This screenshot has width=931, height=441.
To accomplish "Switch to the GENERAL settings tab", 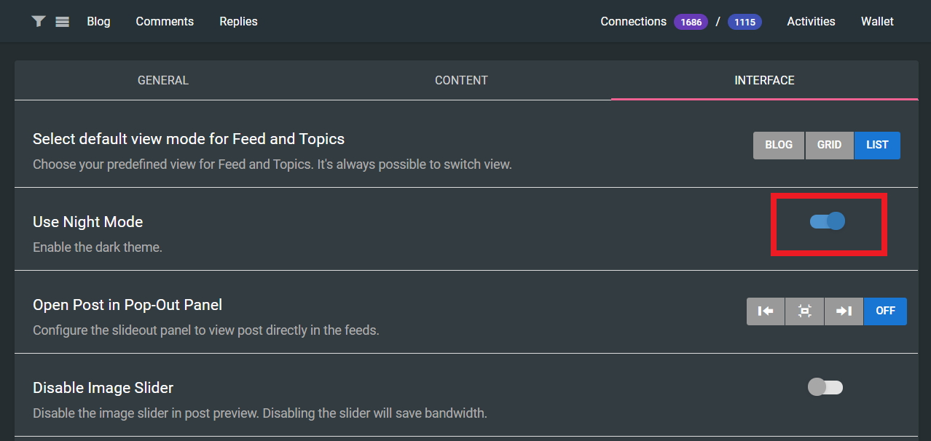I will pos(163,80).
